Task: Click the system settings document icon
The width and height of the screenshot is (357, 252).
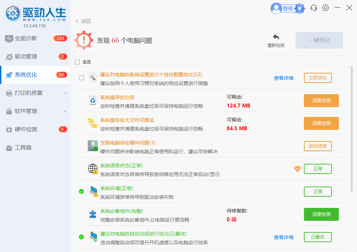Action: [93, 78]
